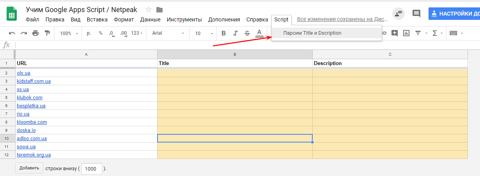Open the comments history speech-bubble icon
480x176 pixels.
point(416,14)
